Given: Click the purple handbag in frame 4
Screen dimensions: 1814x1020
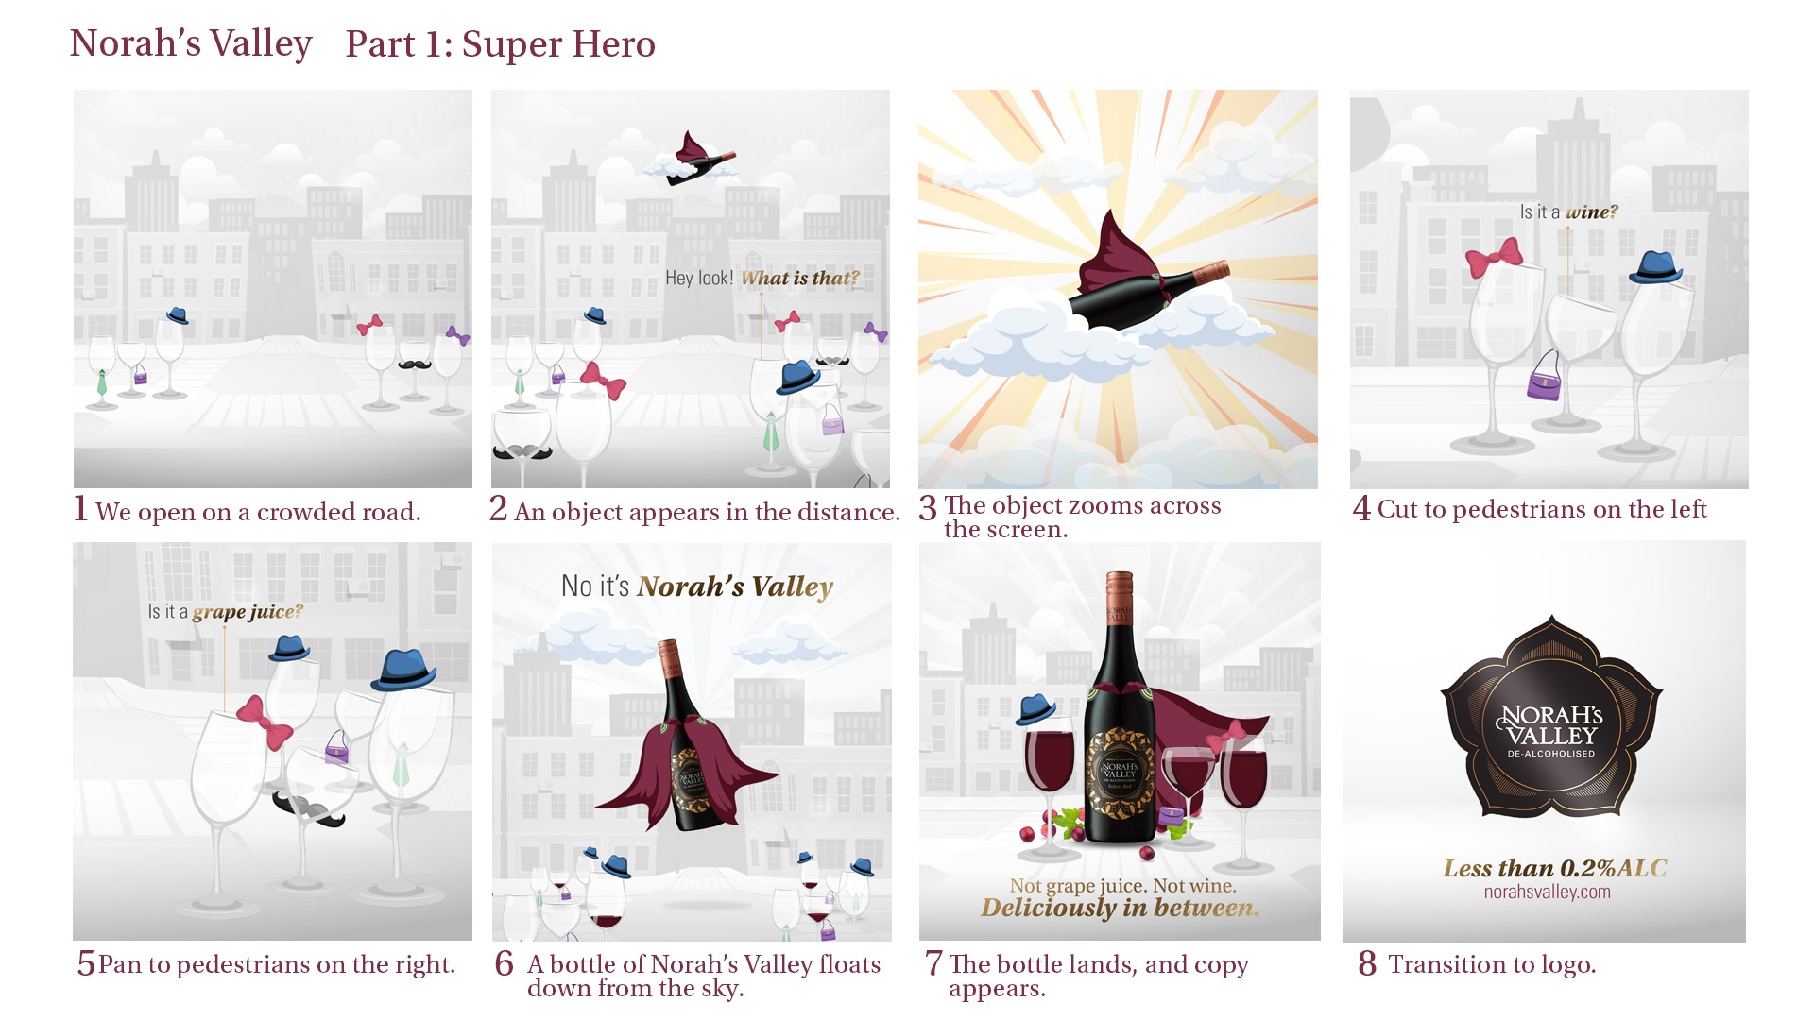Looking at the screenshot, I should [1545, 378].
